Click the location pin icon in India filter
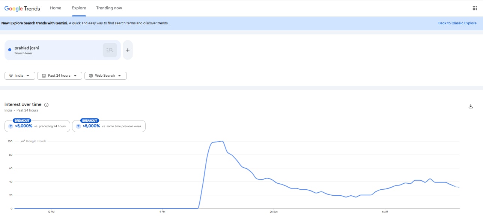 11,76
